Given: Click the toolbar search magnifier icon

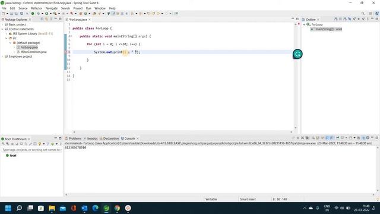Looking at the screenshot, I should pos(363,14).
